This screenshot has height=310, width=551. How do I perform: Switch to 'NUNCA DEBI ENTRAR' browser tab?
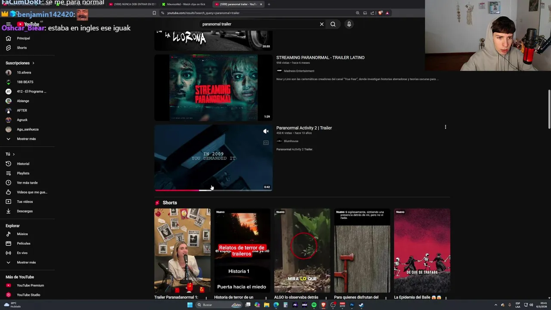coord(132,4)
